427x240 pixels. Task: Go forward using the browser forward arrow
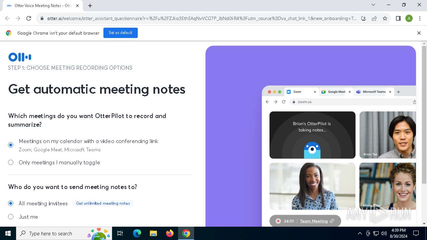[18, 19]
